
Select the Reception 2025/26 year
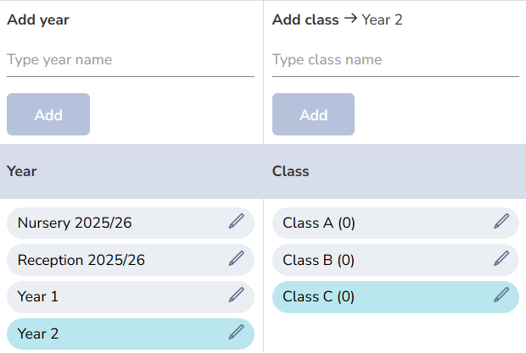click(131, 260)
